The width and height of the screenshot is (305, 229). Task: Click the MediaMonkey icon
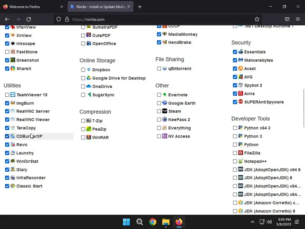coord(164,34)
